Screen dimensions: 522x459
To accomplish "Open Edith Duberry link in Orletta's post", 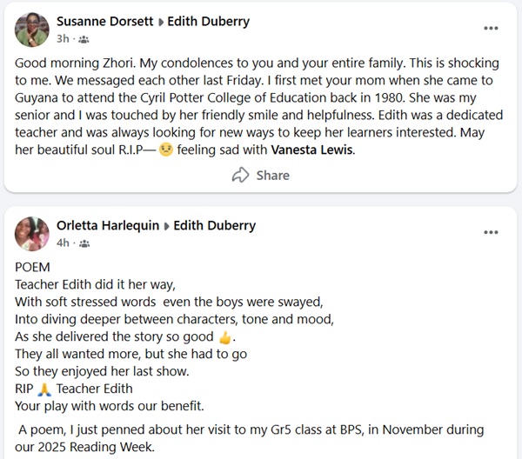I will [x=214, y=225].
